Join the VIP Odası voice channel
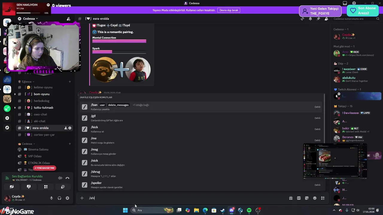Image resolution: width=383 pixels, height=215 pixels. point(44,156)
